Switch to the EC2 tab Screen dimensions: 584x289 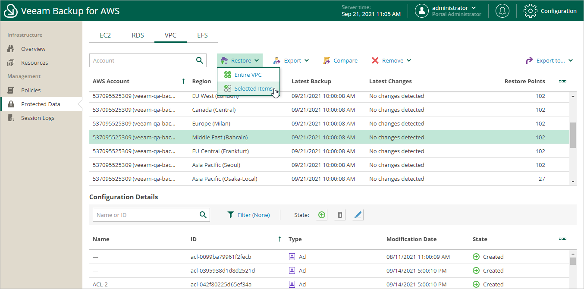coord(105,35)
